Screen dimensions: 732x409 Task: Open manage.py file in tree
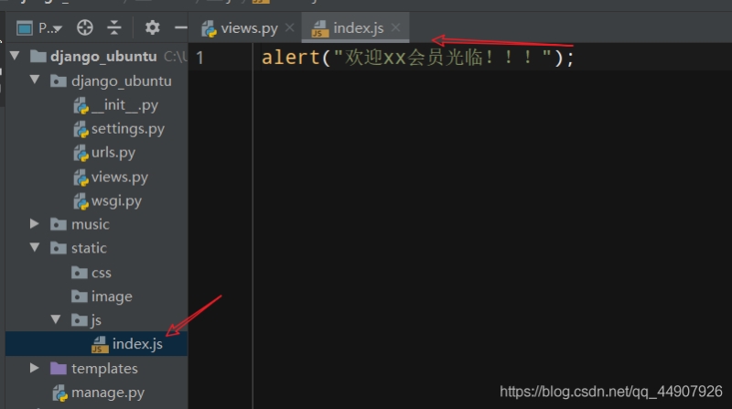(108, 393)
